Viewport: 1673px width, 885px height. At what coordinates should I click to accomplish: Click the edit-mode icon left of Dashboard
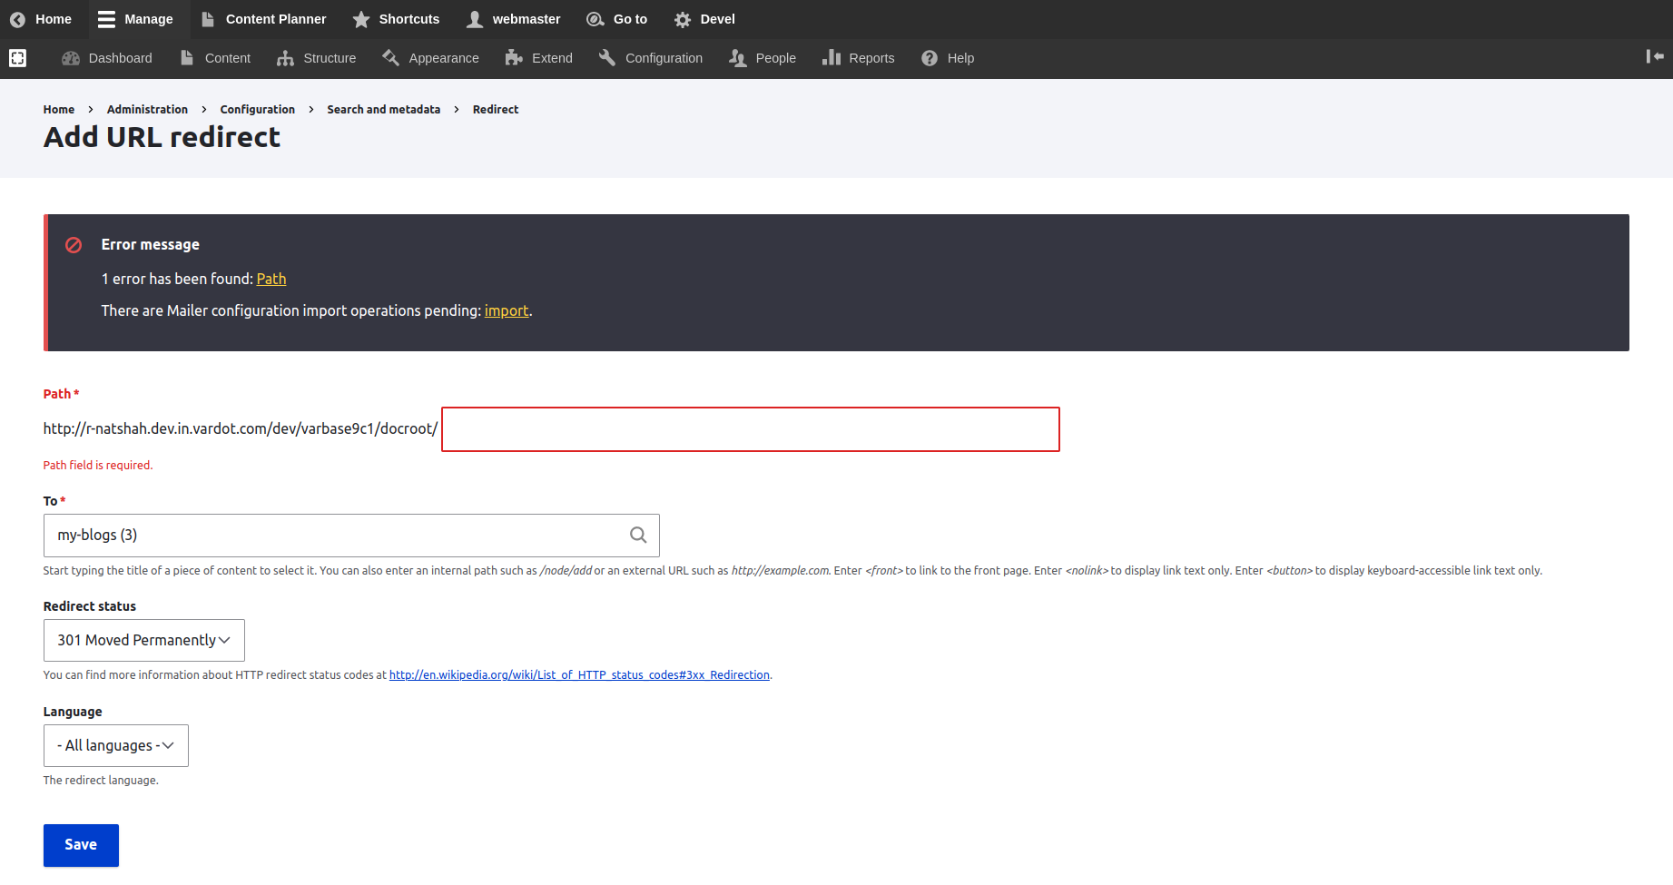[x=18, y=57]
